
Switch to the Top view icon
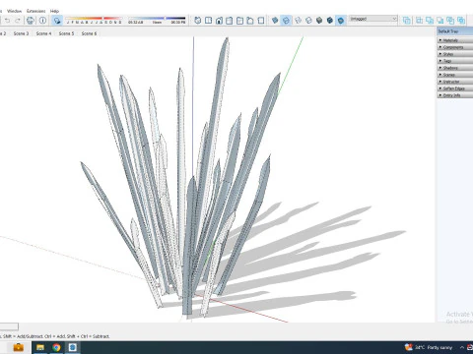(x=208, y=21)
